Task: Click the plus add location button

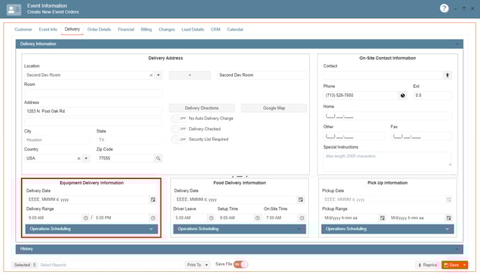Action: tap(190, 75)
